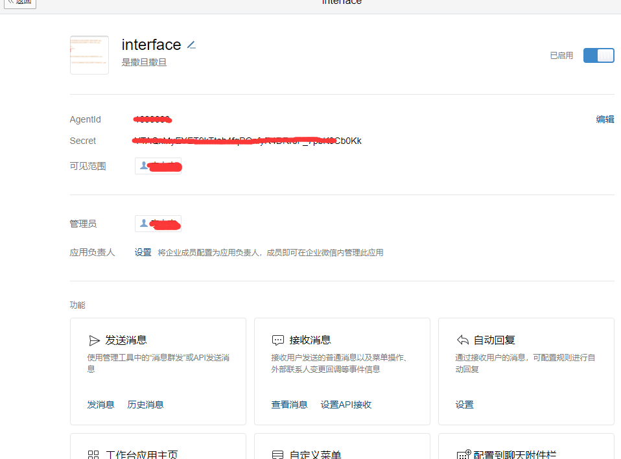
Task: Toggle the 已启用 enabled switch off
Action: [598, 56]
